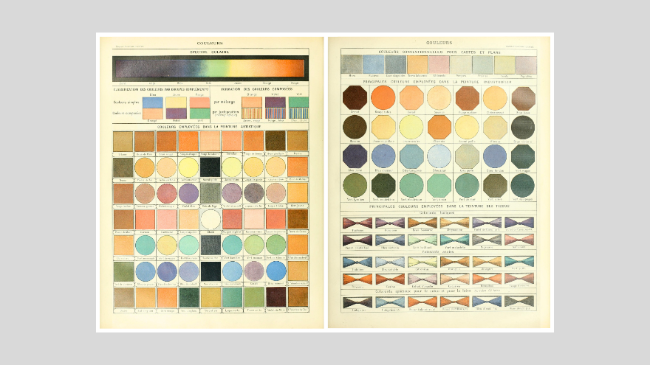Click the white circle swatch on left page
This screenshot has width=650, height=365.
211,219
